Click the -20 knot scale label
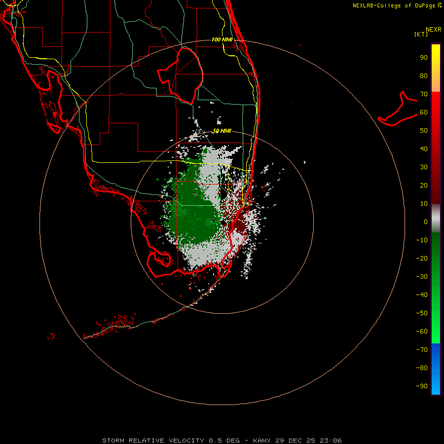Viewport: 444px width, 444px height. pos(422,258)
